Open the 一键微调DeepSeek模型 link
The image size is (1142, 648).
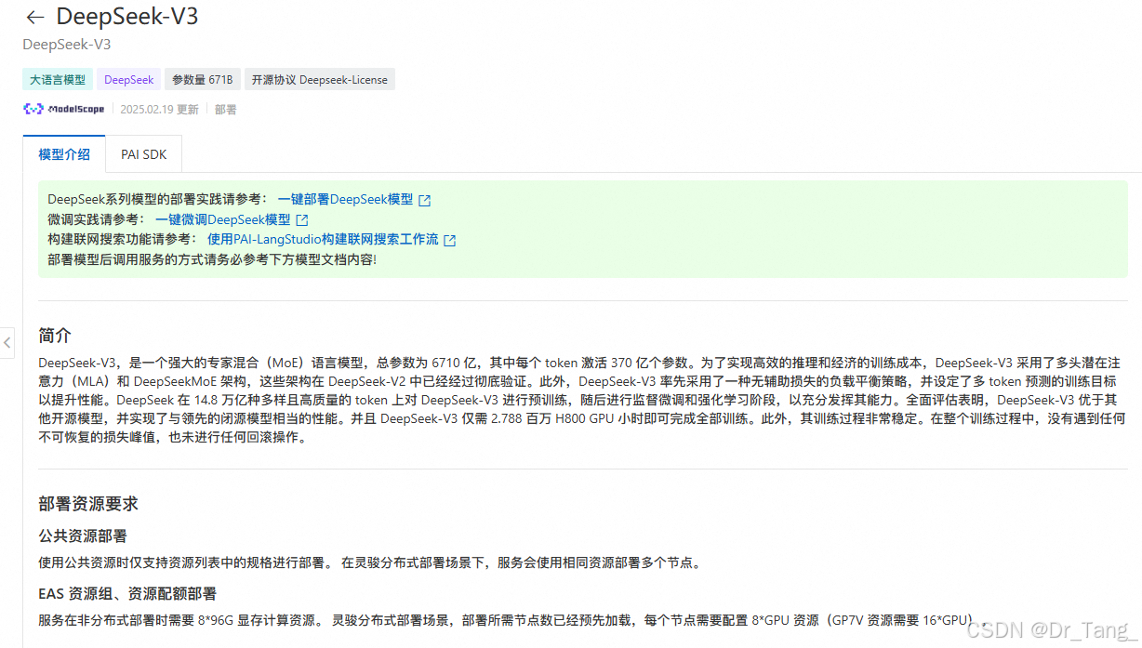223,219
